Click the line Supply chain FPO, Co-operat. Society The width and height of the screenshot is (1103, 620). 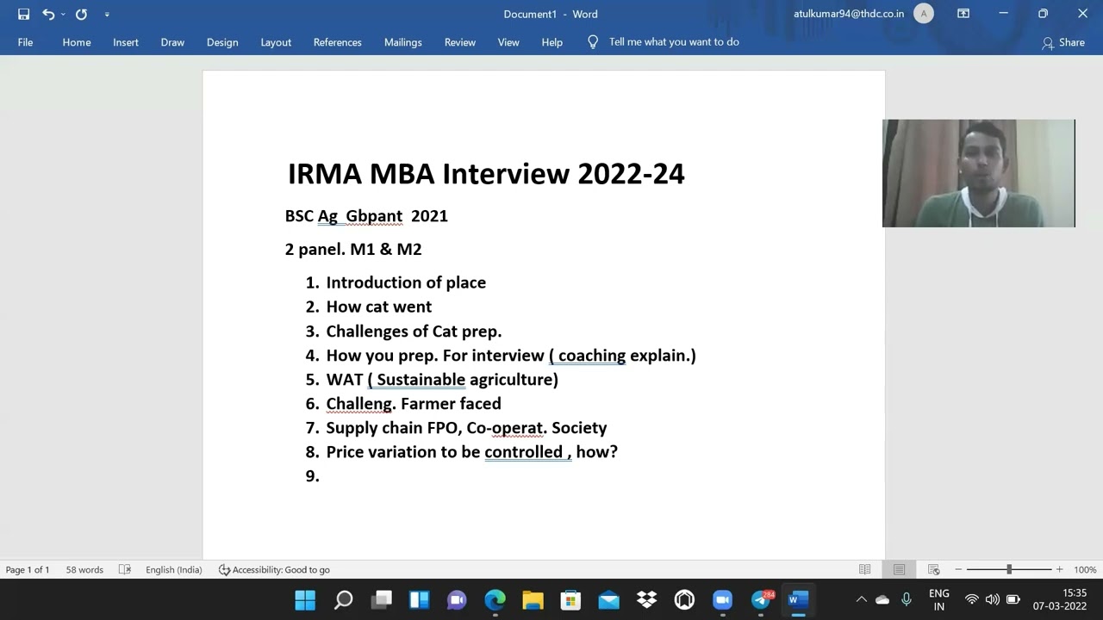[466, 427]
